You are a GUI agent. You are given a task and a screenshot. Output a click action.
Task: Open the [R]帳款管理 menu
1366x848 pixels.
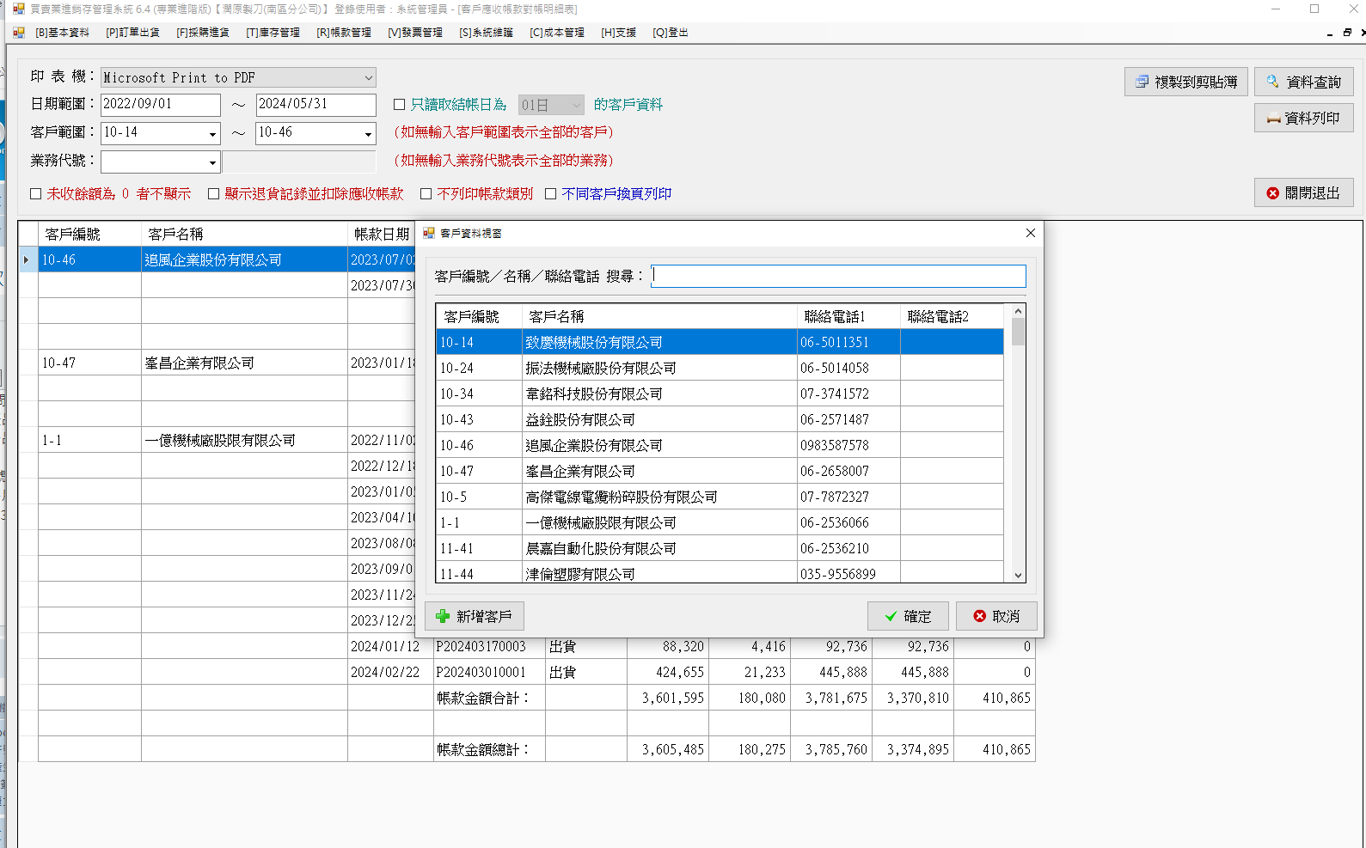(344, 33)
